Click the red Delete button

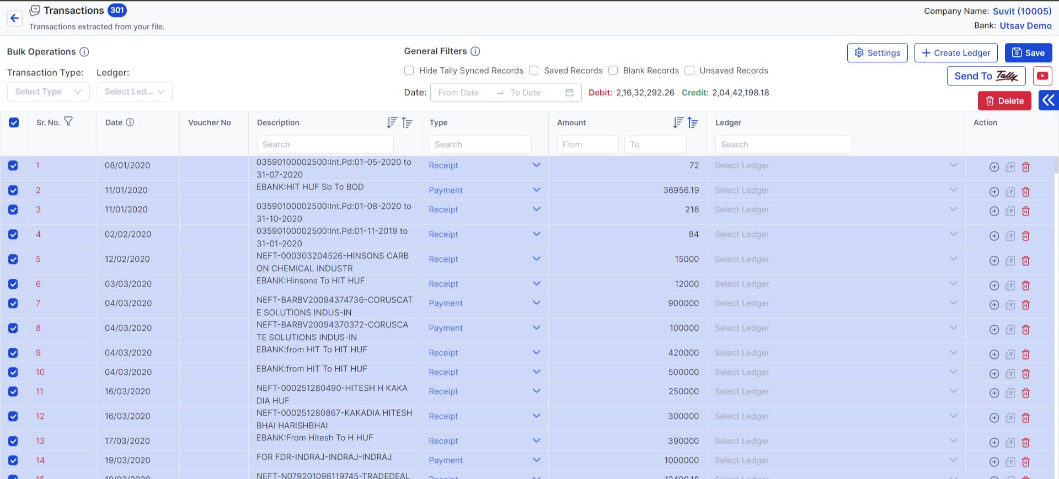(1004, 101)
